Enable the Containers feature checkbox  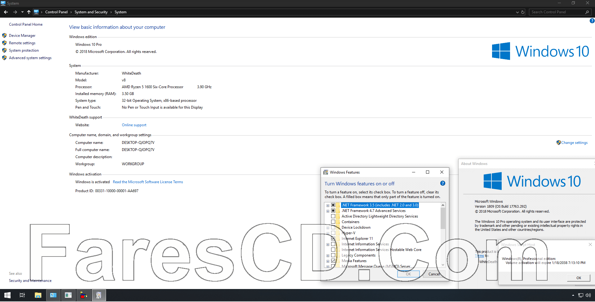coord(333,222)
